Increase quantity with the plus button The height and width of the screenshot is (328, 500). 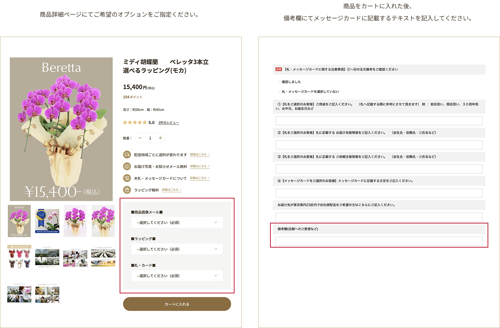[x=160, y=138]
